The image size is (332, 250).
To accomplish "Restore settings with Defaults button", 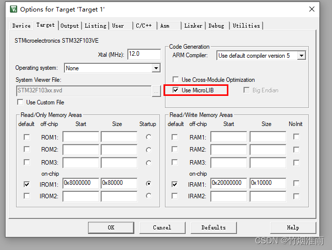I will click(x=214, y=227).
